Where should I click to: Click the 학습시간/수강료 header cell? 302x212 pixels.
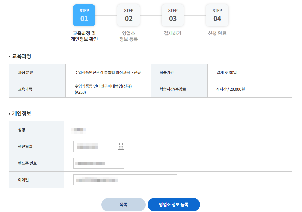179,89
